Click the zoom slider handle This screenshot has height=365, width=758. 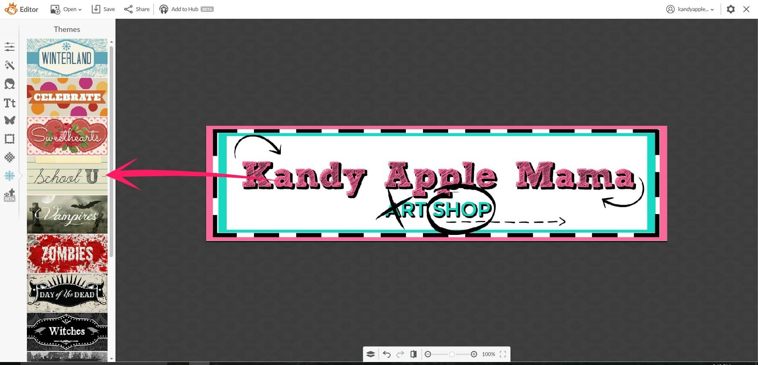click(452, 354)
